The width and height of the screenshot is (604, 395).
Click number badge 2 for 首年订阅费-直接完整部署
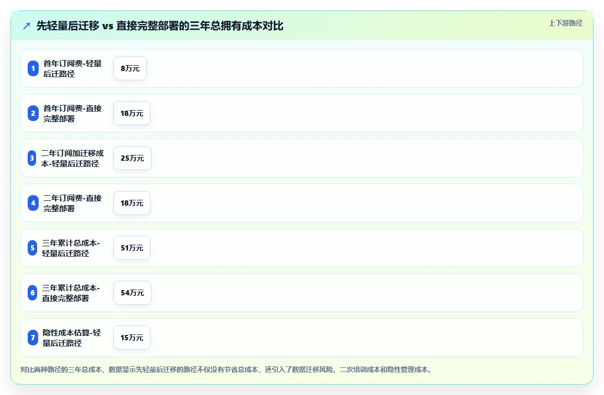(x=33, y=113)
